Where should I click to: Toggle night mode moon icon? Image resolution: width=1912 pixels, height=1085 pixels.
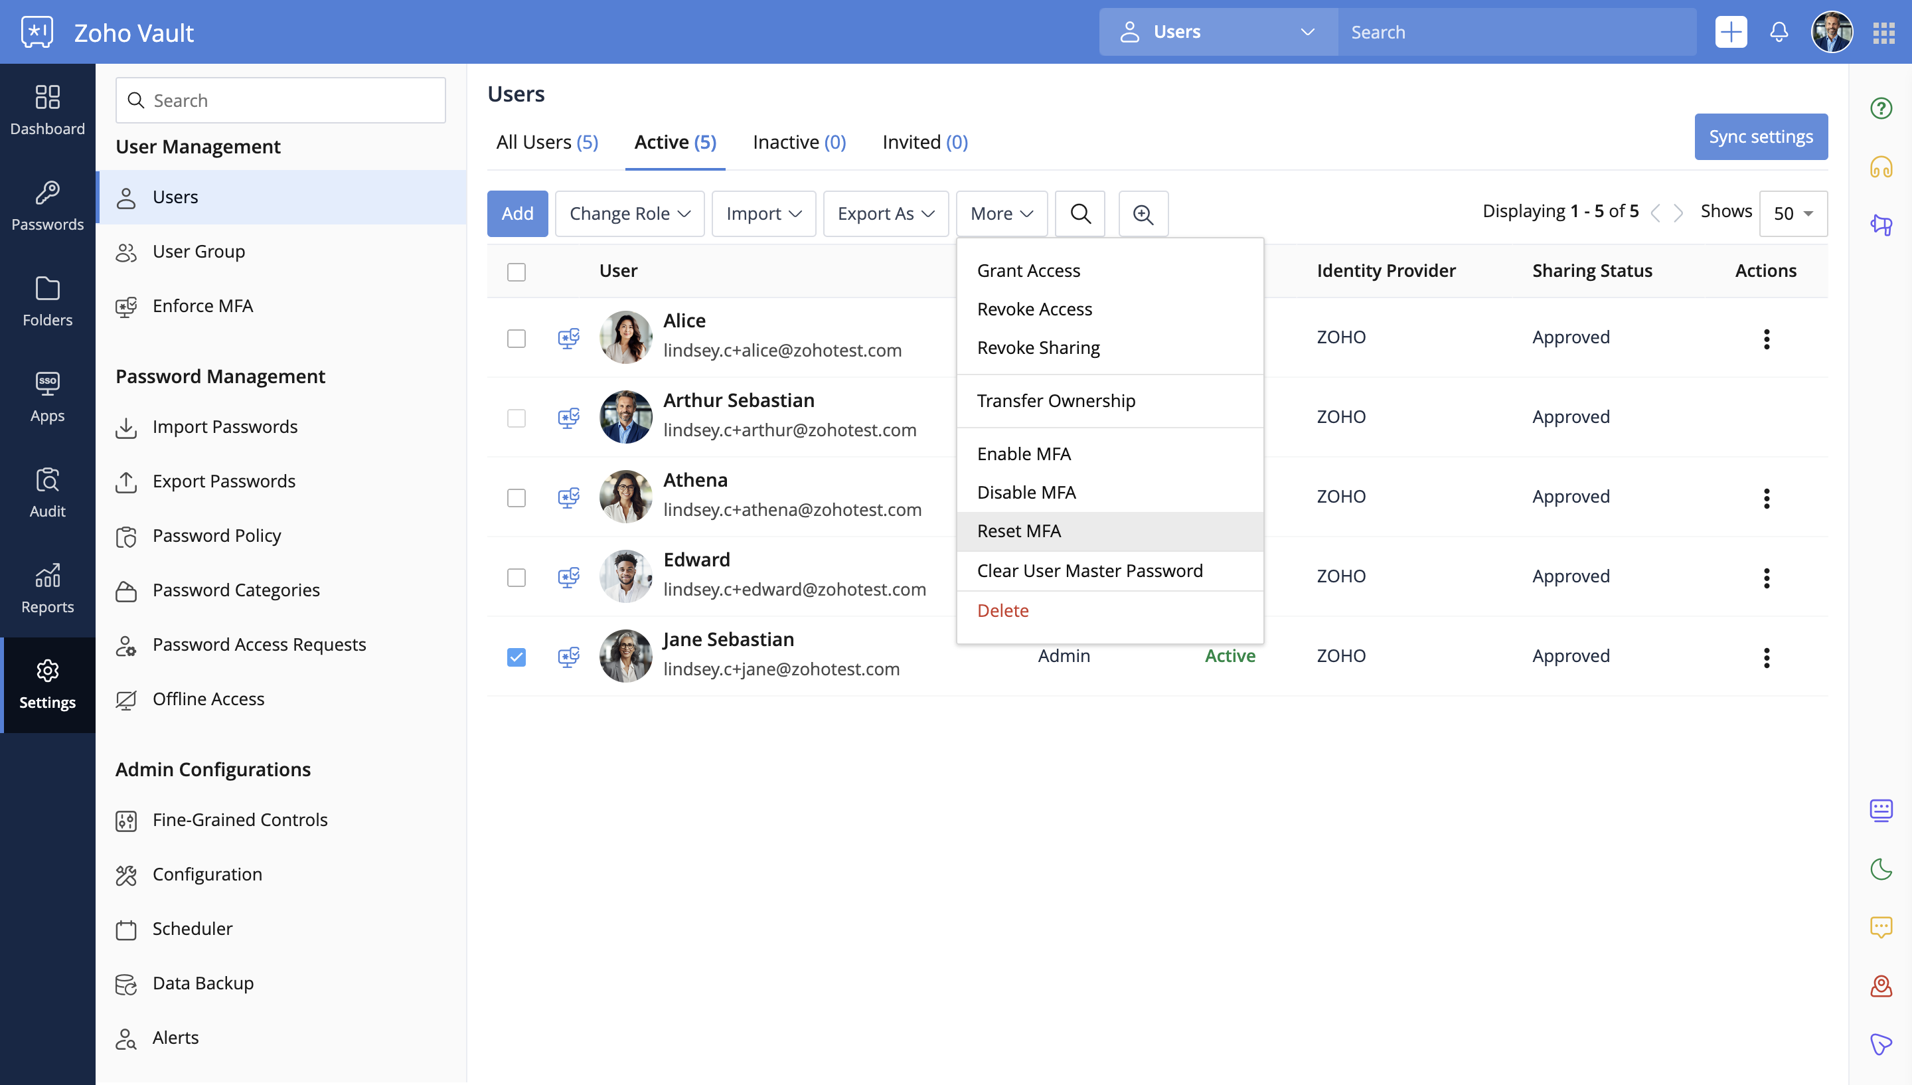(x=1881, y=869)
